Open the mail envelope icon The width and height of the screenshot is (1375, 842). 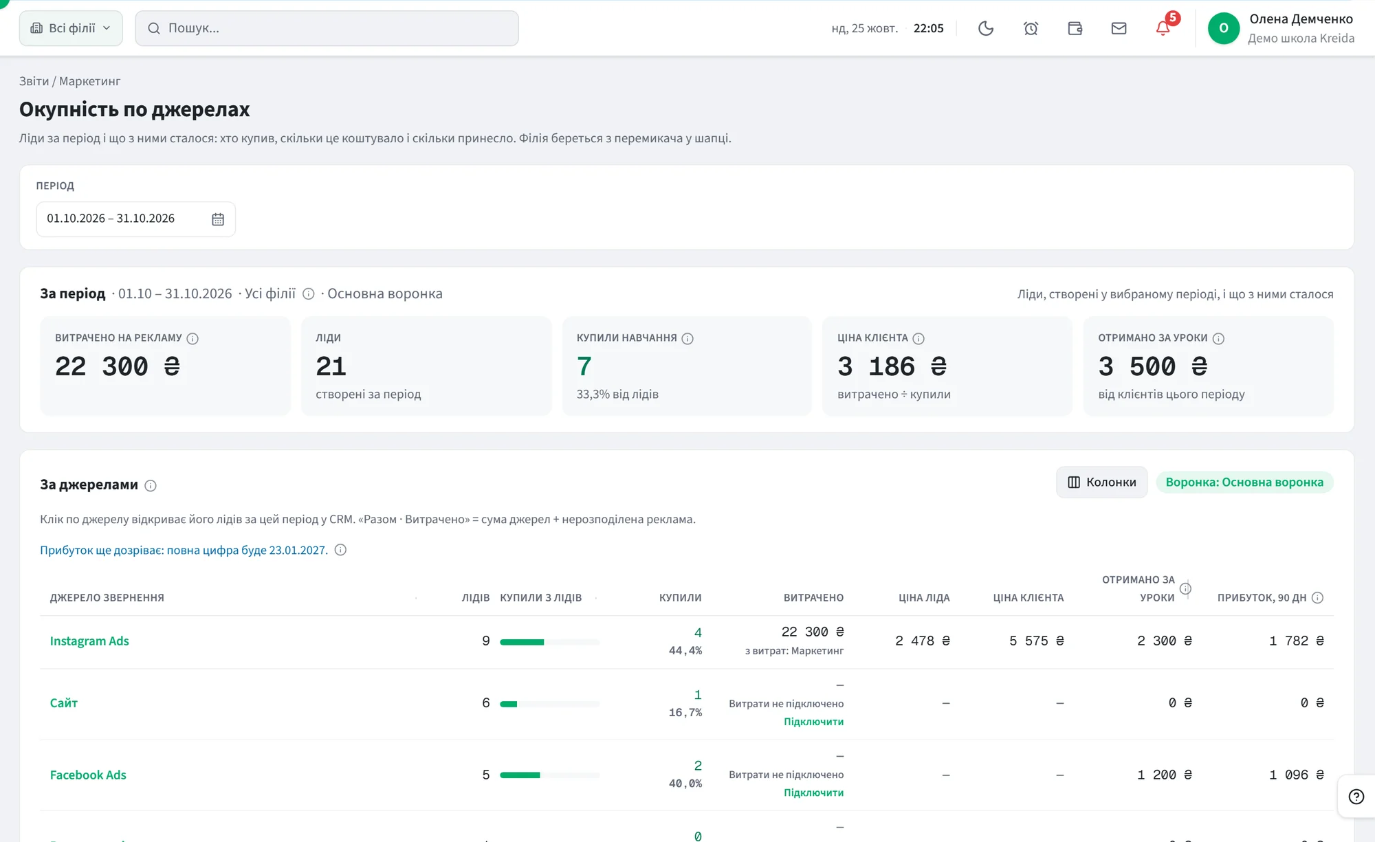[x=1119, y=28]
